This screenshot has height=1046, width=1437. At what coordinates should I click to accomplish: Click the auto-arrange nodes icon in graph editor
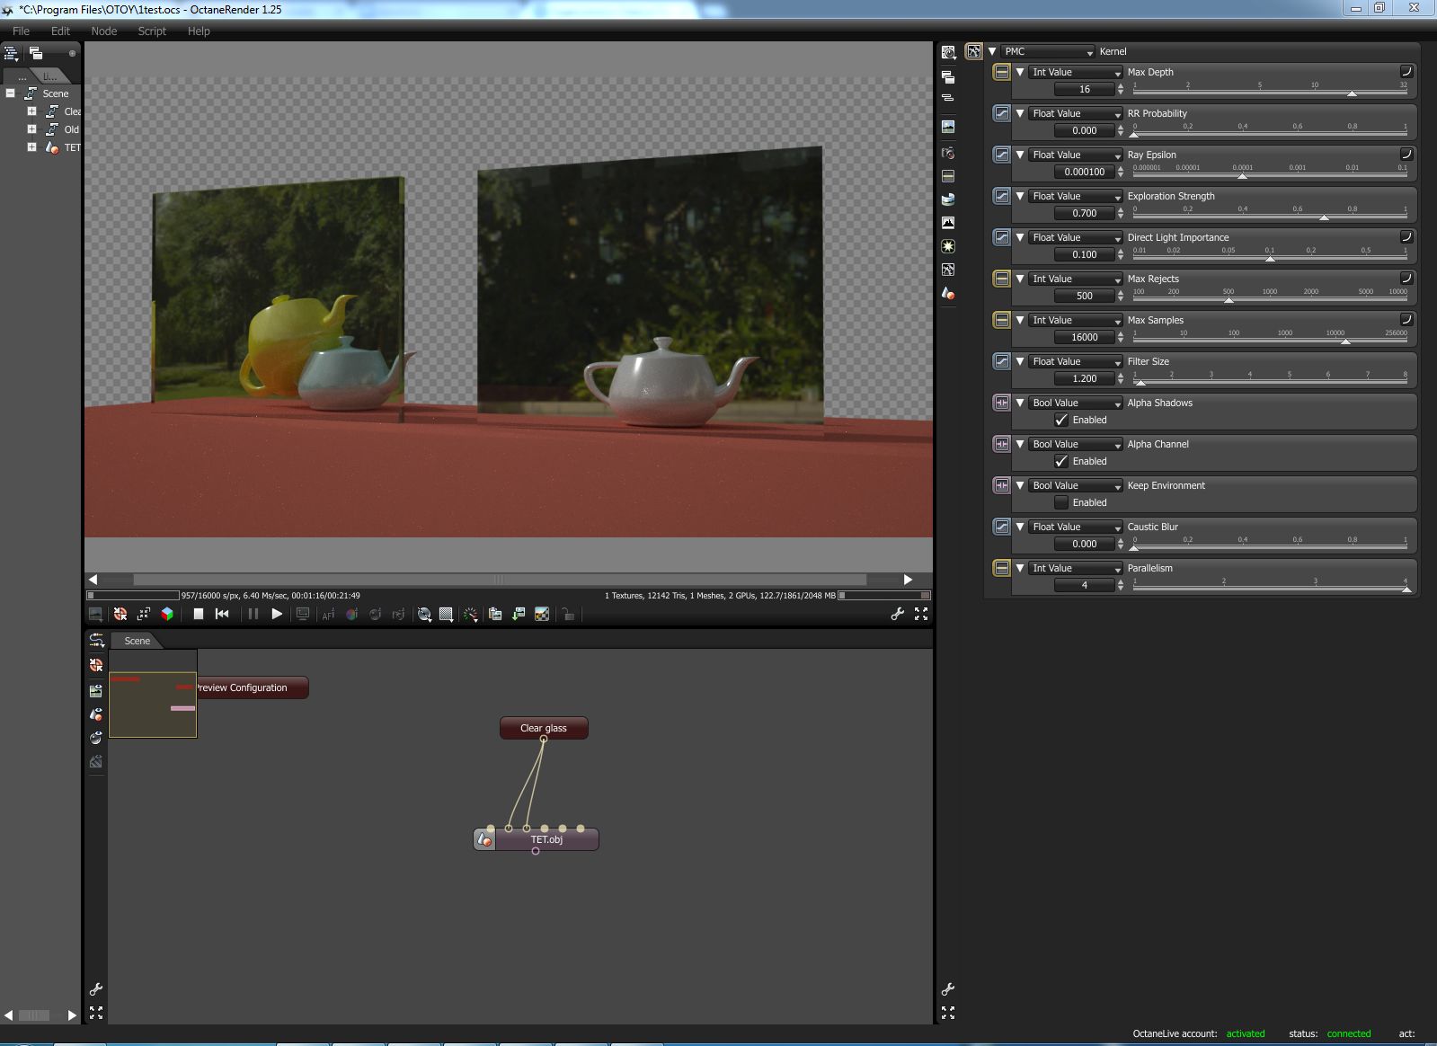tap(96, 641)
